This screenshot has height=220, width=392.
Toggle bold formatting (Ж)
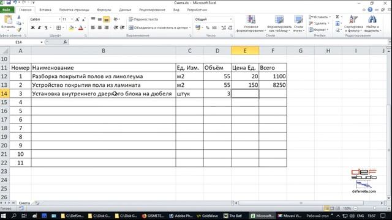[32, 28]
